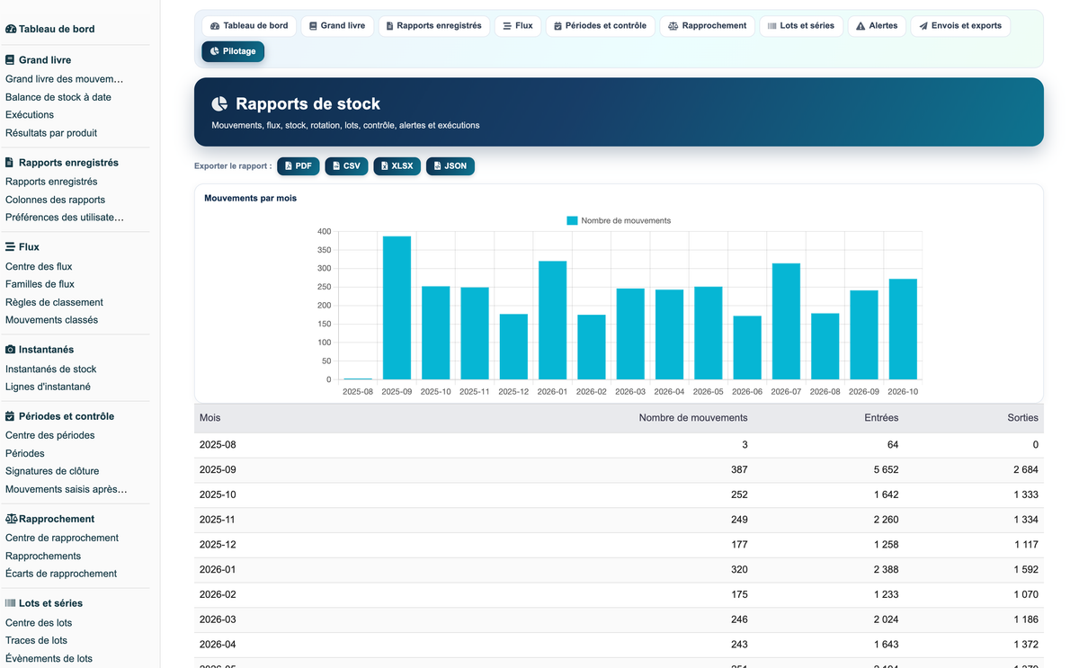Click the bars icon in the Flux tab
Viewport: 1079px width, 668px height.
[507, 26]
